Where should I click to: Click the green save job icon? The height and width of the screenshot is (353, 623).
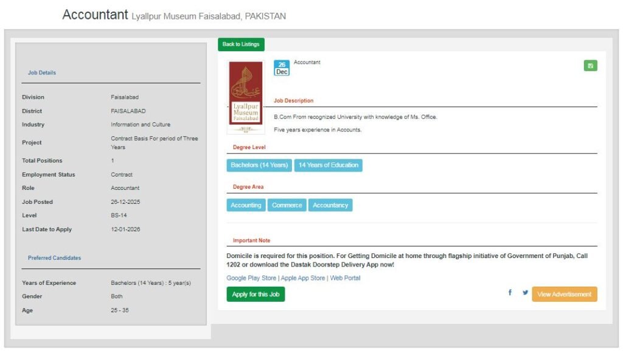tap(590, 66)
